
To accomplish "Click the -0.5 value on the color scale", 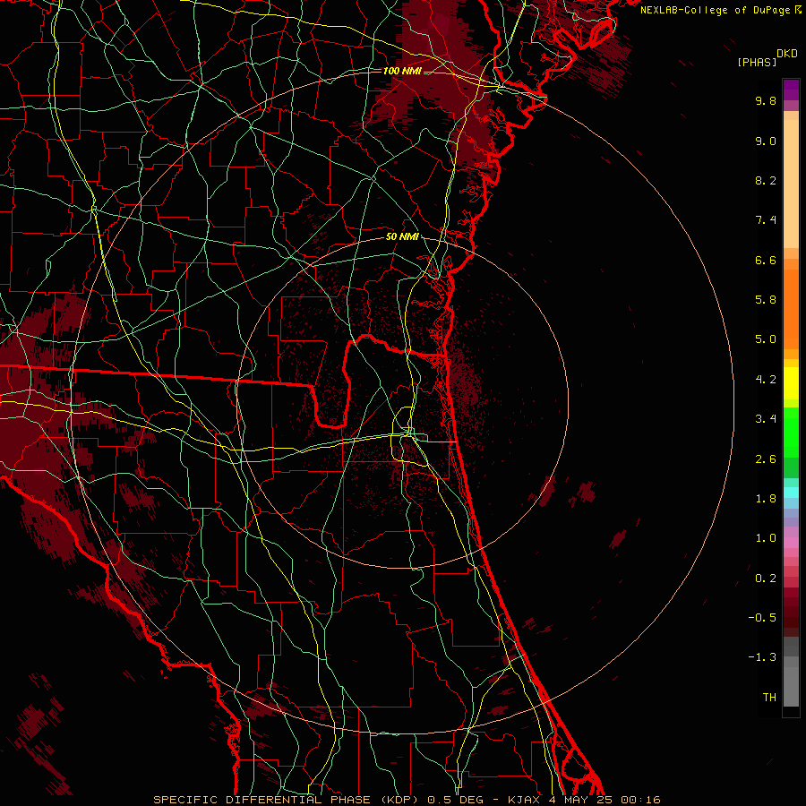I will tap(762, 618).
